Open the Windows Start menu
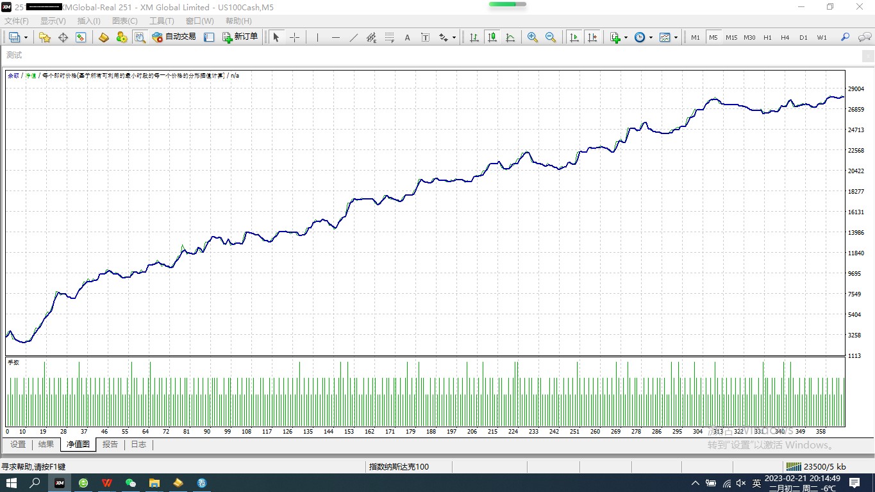 tap(12, 483)
